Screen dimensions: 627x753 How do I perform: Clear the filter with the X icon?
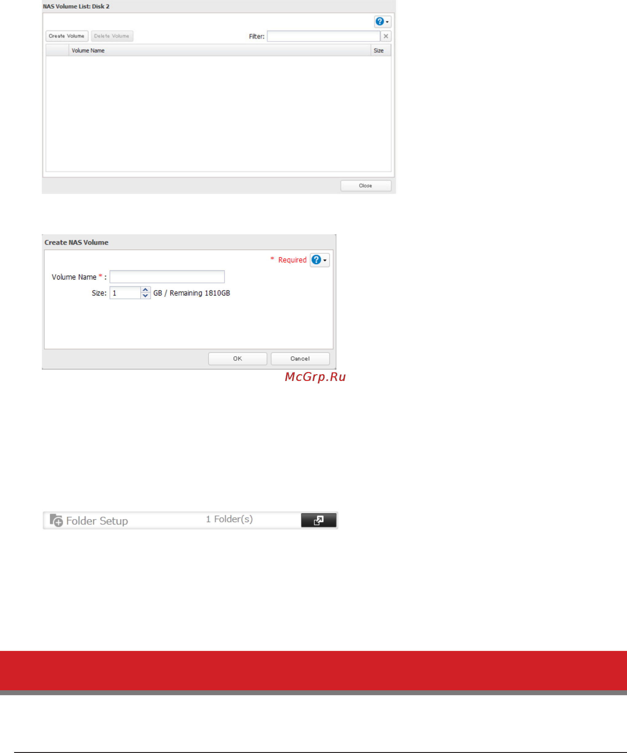click(386, 36)
